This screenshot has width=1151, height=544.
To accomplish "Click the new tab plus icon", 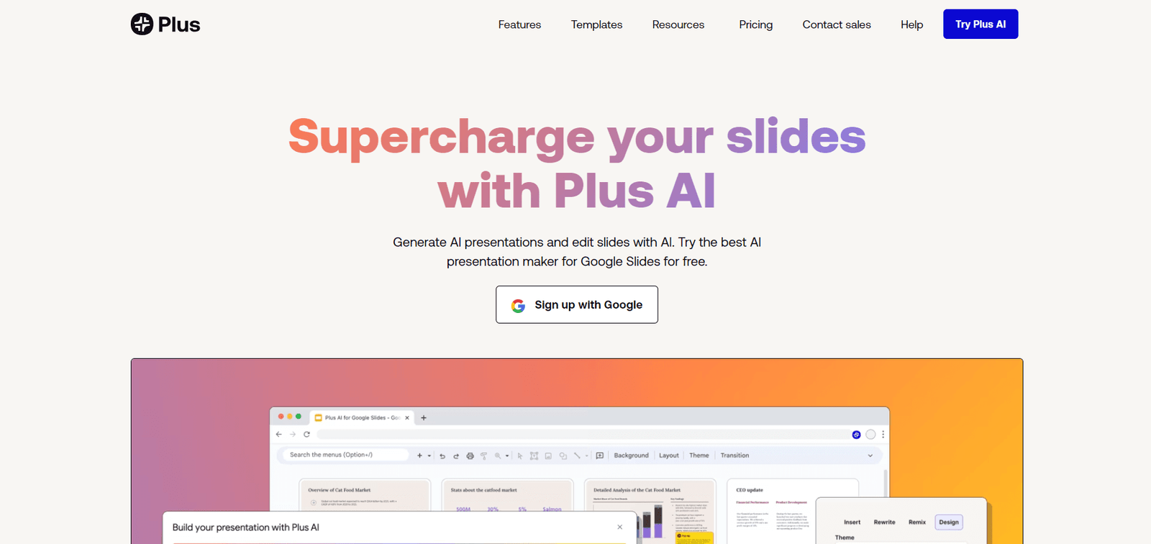I will click(424, 417).
